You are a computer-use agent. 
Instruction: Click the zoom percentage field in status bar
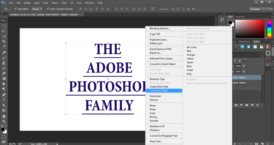(x=12, y=144)
